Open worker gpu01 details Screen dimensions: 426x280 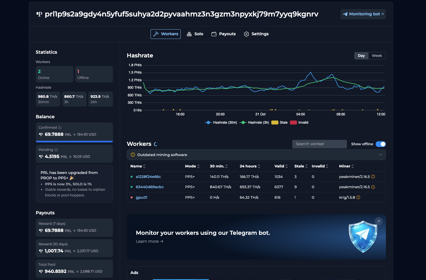[x=141, y=197]
